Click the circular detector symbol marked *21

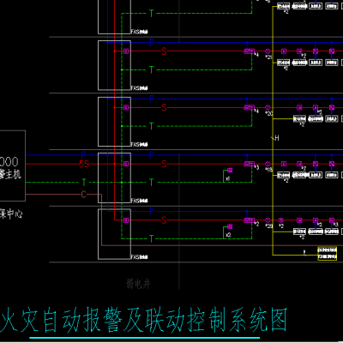tap(268, 51)
